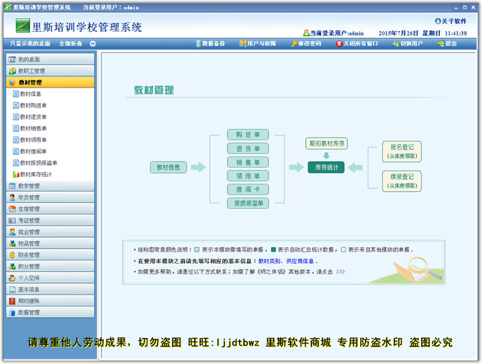The image size is (482, 364).
Task: Collapse the highlighted 教材管理 section
Action: pyautogui.click(x=50, y=82)
